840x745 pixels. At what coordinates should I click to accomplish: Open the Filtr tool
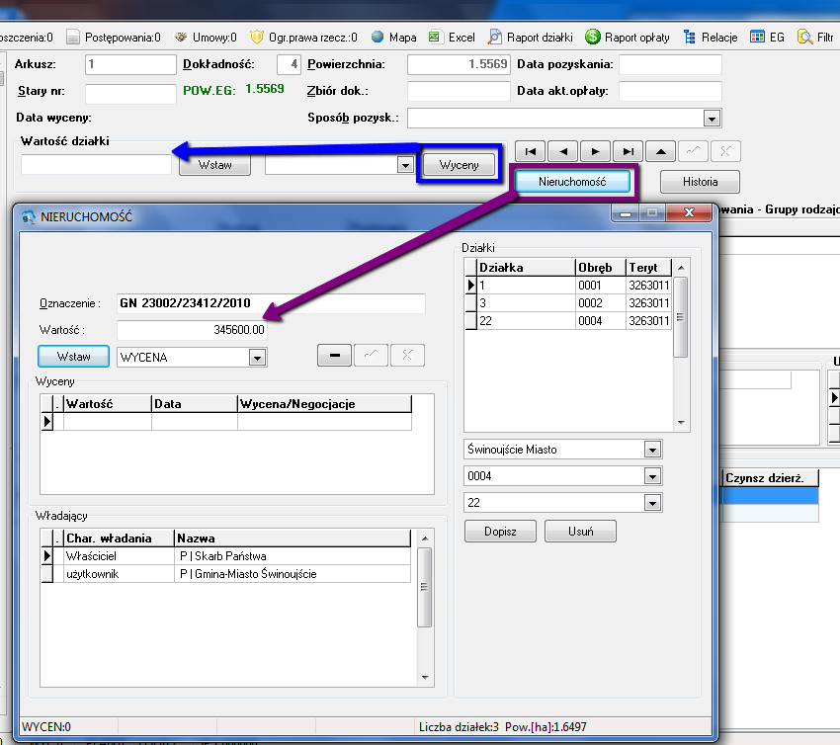click(815, 37)
